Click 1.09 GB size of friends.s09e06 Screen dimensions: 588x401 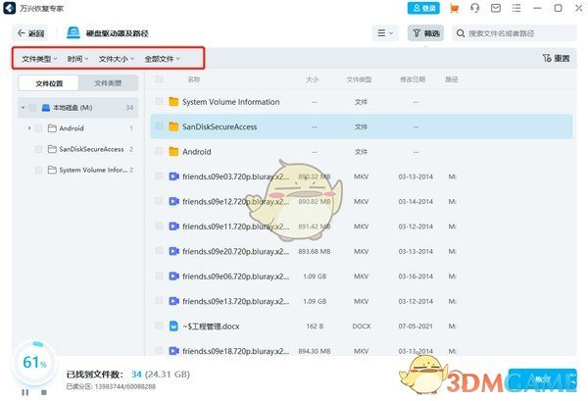pos(315,276)
